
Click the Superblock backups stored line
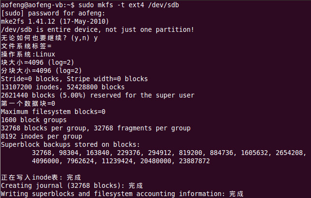[x=70, y=144]
